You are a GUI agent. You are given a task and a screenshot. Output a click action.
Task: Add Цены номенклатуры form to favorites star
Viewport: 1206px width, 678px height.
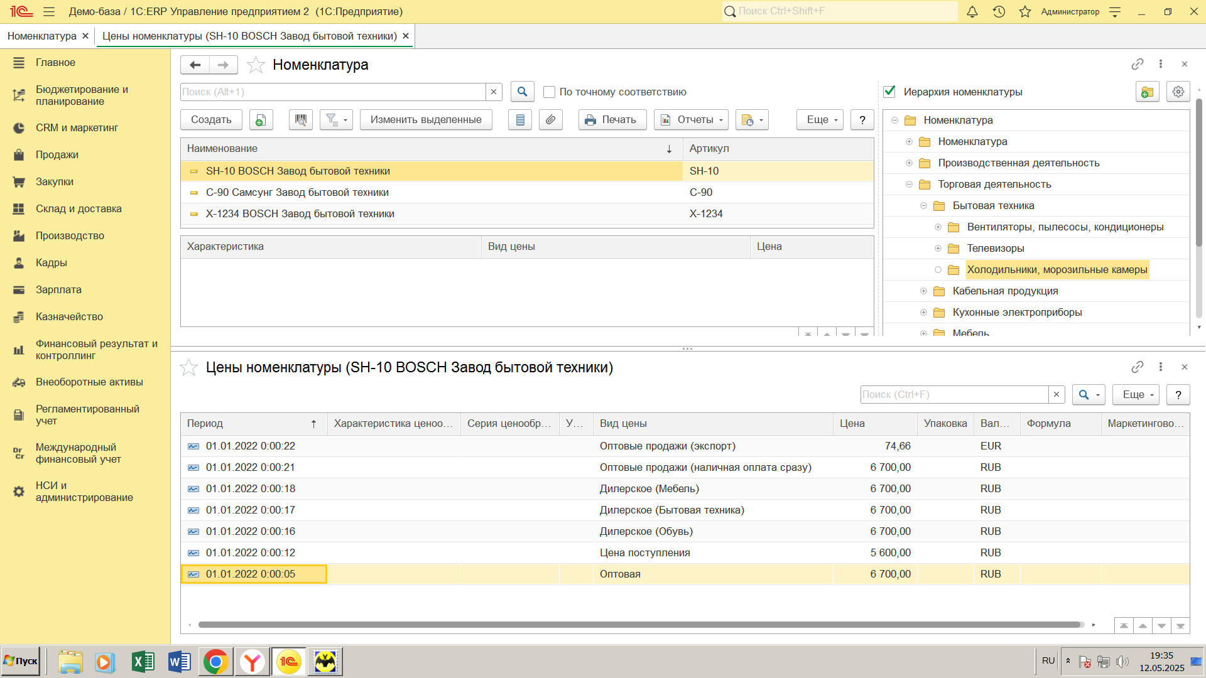(189, 367)
